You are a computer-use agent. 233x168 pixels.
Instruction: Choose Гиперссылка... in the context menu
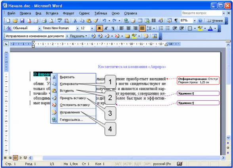(x=73, y=120)
